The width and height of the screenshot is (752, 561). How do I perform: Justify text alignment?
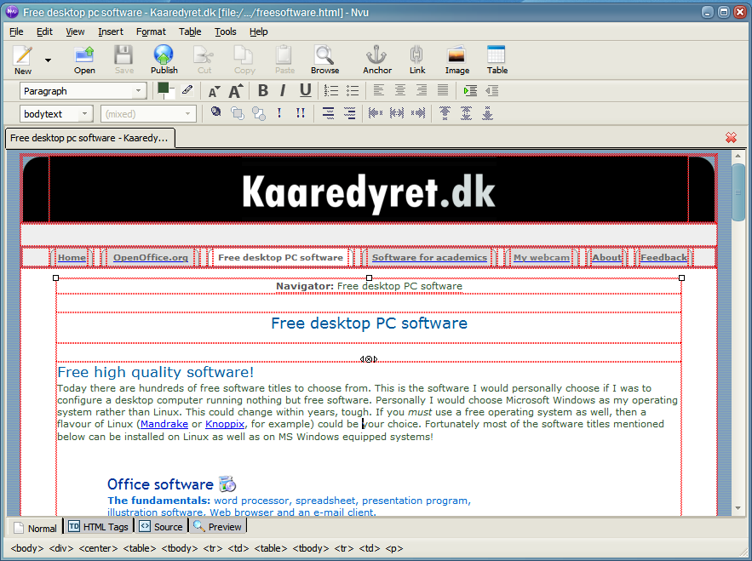tap(443, 90)
